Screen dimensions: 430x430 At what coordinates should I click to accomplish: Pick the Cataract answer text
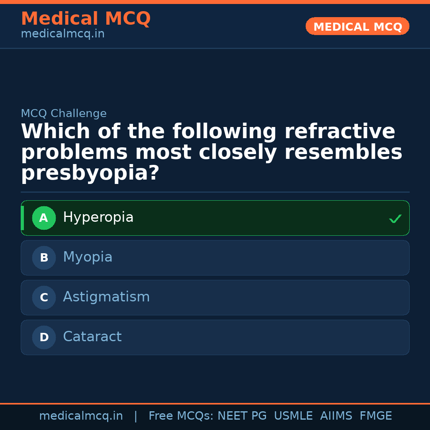click(92, 337)
